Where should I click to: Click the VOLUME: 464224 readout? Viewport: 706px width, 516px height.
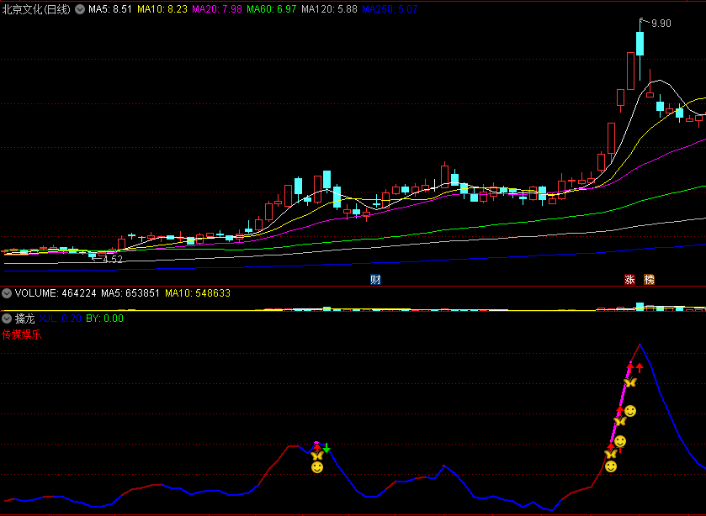coord(56,293)
